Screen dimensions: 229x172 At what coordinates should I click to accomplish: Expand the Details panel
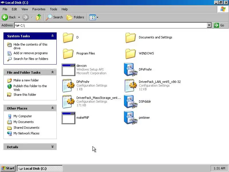pos(52,147)
